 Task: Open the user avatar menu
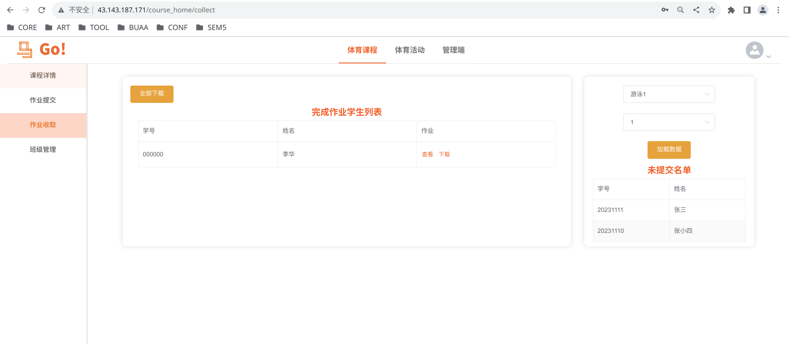[x=754, y=50]
